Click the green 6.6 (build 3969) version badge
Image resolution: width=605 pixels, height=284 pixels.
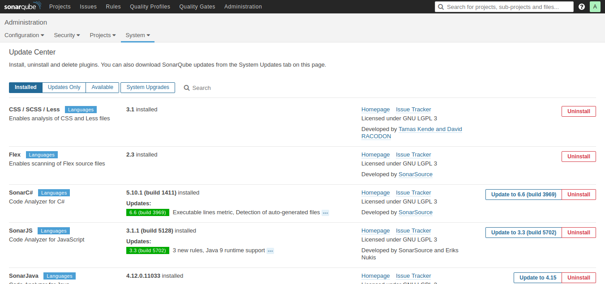coord(148,212)
